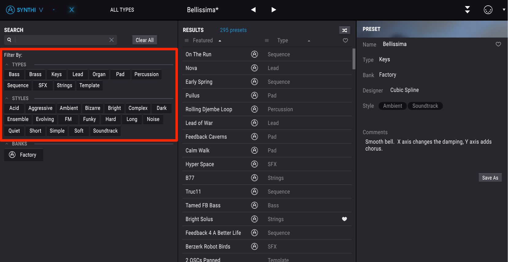Collapse the TYPES filter section

[7, 65]
